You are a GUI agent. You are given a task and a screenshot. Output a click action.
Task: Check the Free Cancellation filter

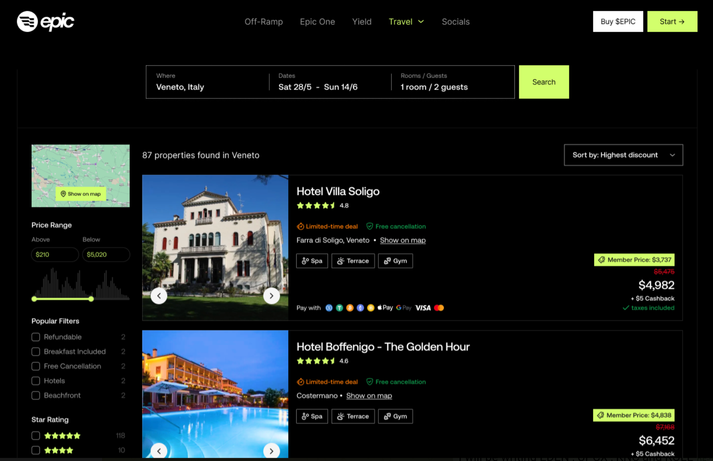[36, 366]
